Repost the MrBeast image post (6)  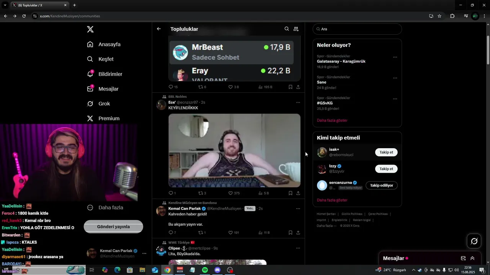[202, 87]
